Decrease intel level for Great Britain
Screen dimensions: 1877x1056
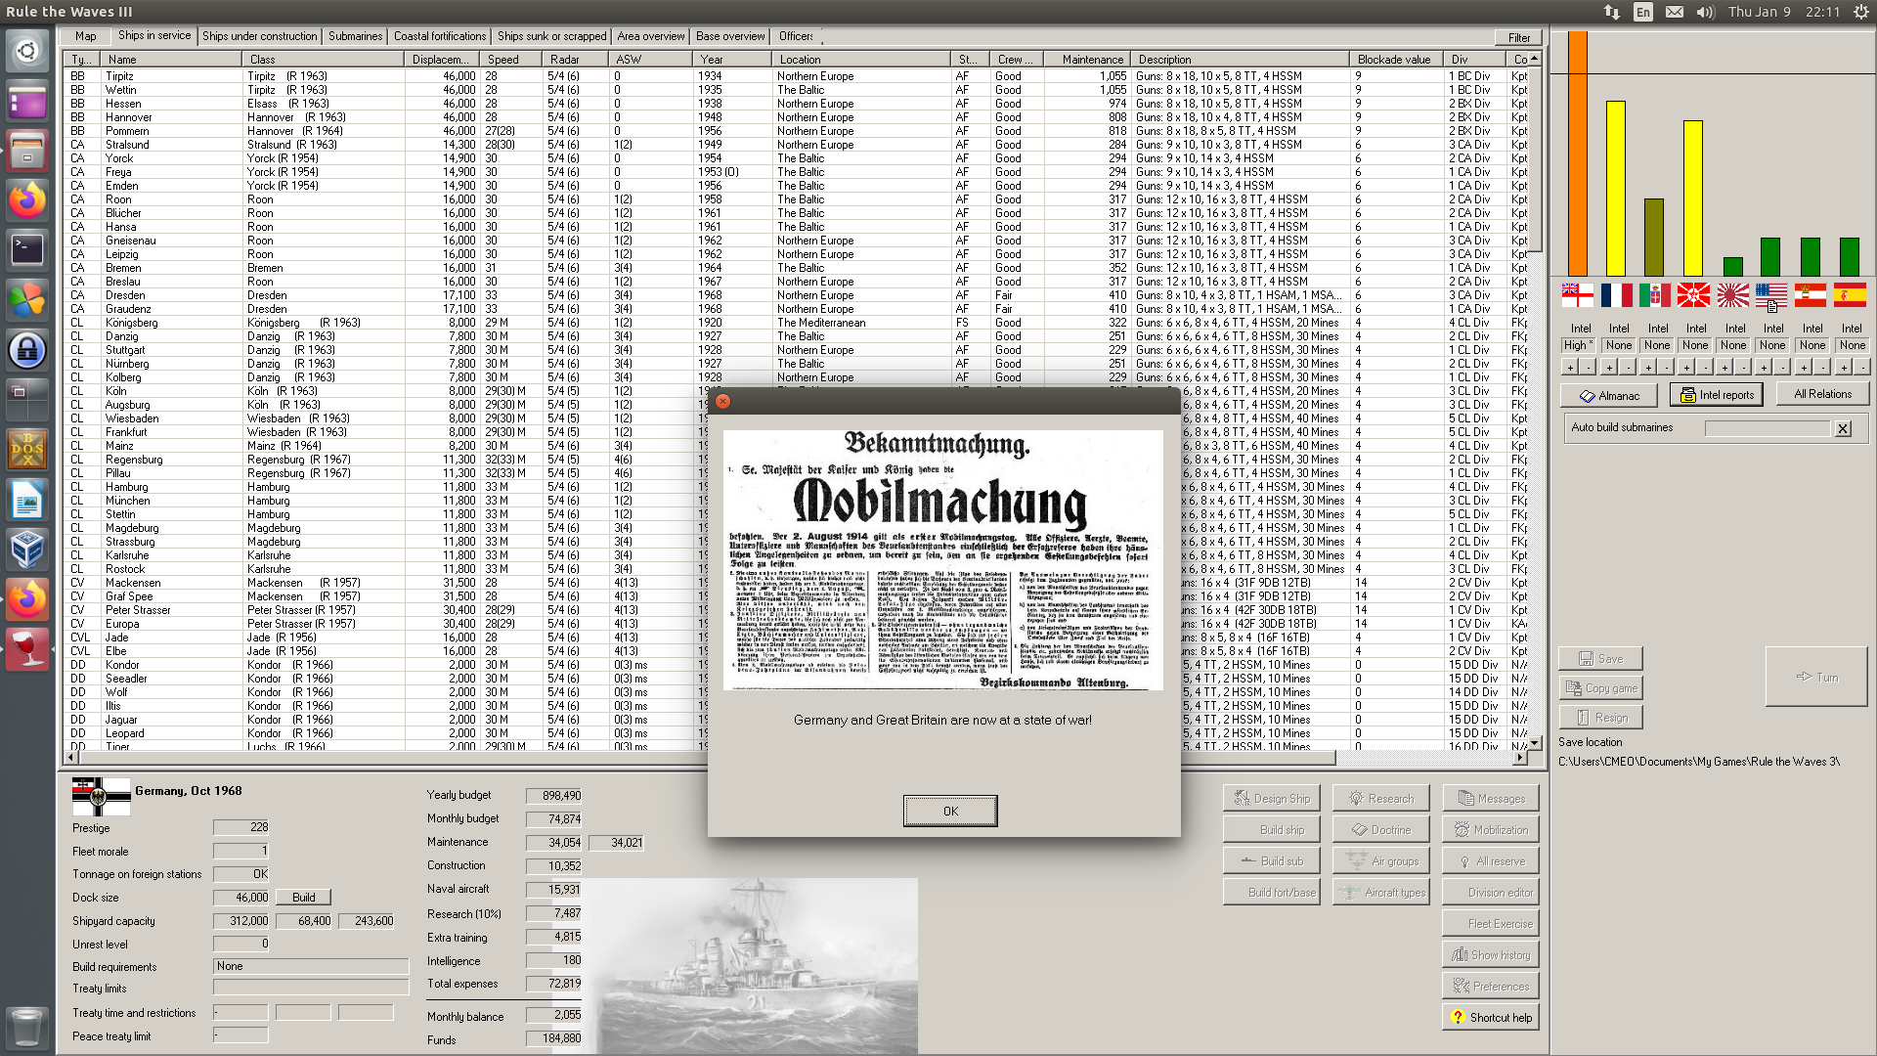click(x=1588, y=368)
